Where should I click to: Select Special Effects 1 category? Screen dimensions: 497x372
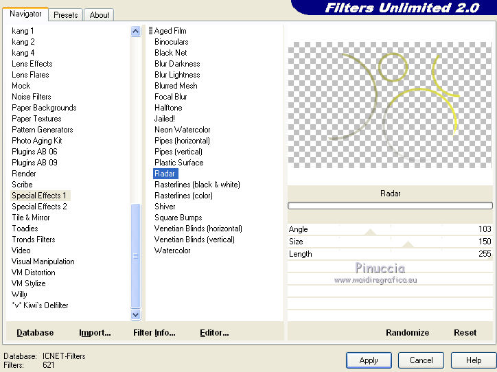point(41,196)
